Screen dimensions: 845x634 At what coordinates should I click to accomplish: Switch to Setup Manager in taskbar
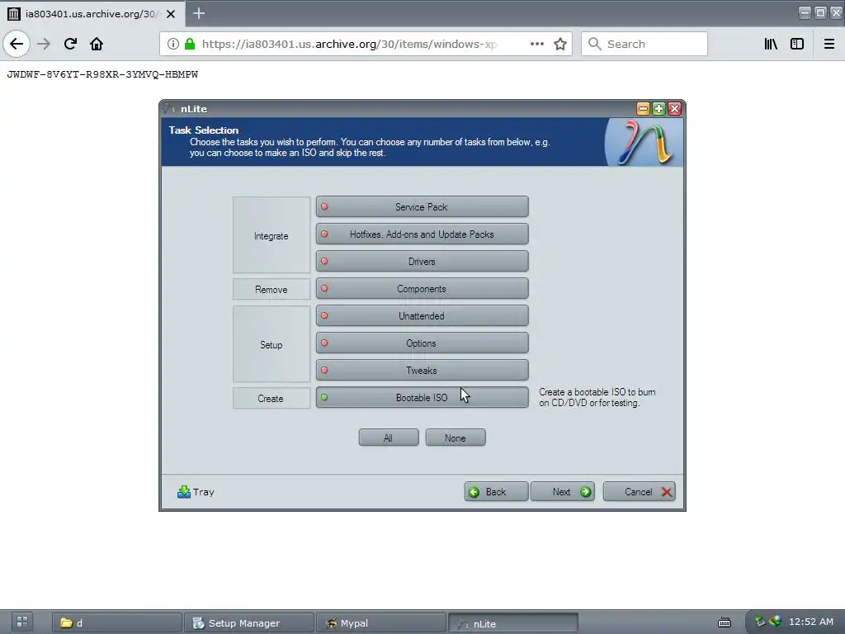tap(249, 623)
